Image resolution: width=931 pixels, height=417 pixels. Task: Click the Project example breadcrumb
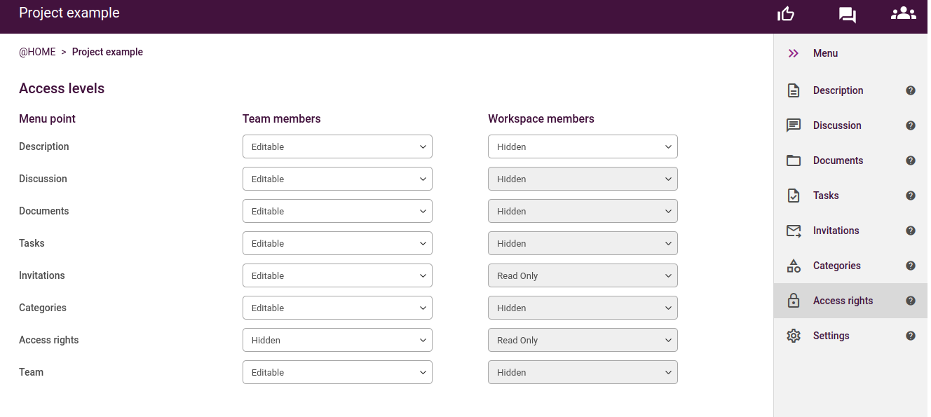coord(107,52)
